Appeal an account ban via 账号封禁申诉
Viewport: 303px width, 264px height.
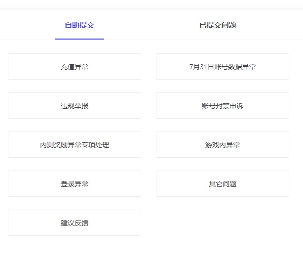[x=223, y=106]
